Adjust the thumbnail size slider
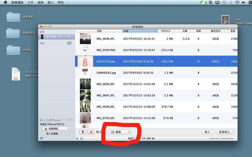 click(219, 139)
